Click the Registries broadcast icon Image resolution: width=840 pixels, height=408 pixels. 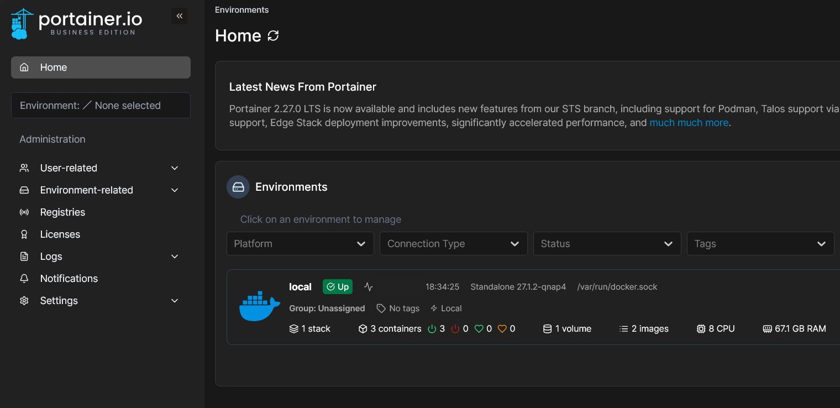[x=24, y=212]
